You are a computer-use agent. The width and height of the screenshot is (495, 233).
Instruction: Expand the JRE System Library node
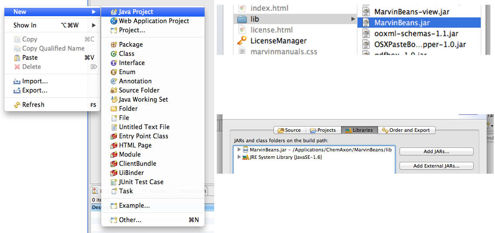[239, 157]
